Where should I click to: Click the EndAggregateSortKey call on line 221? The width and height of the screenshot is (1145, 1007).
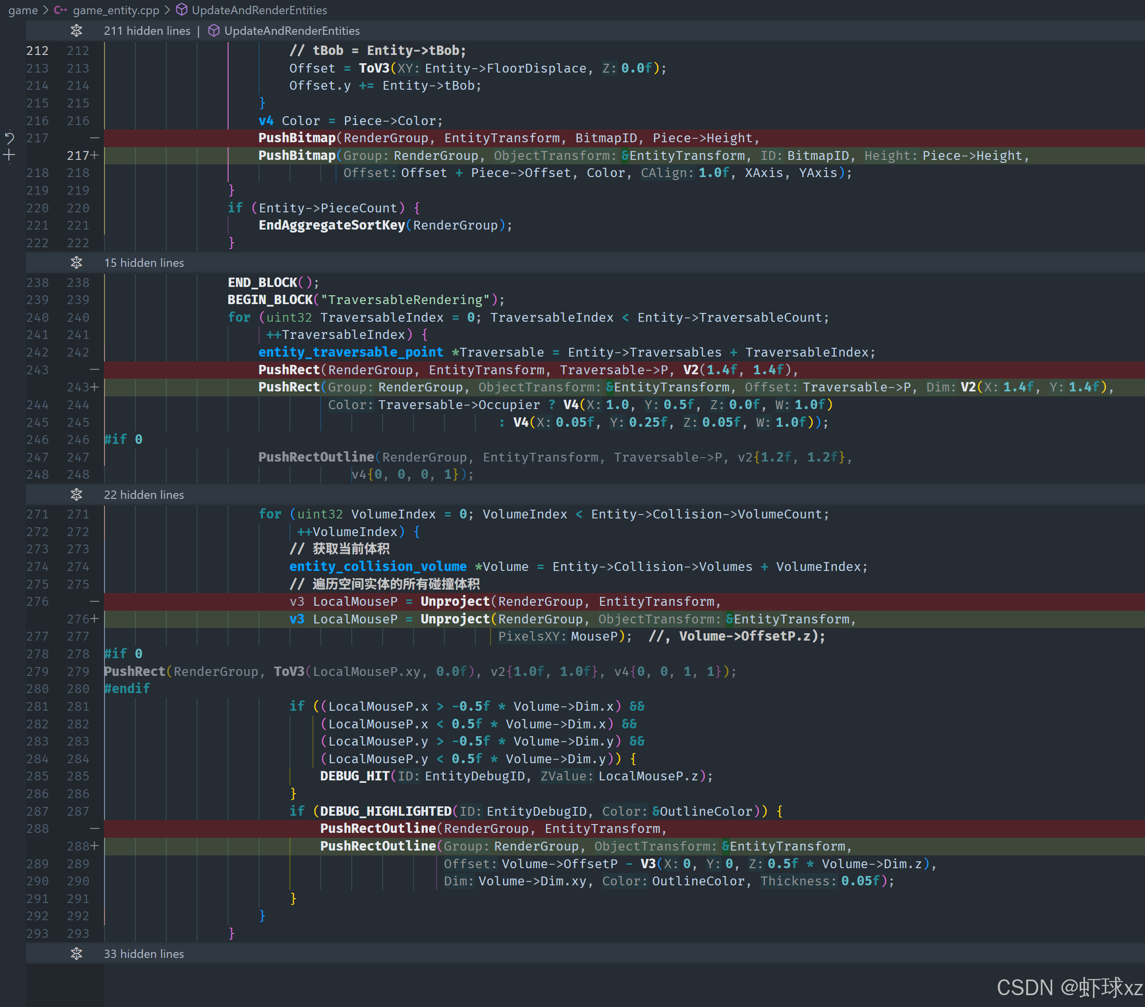[332, 225]
